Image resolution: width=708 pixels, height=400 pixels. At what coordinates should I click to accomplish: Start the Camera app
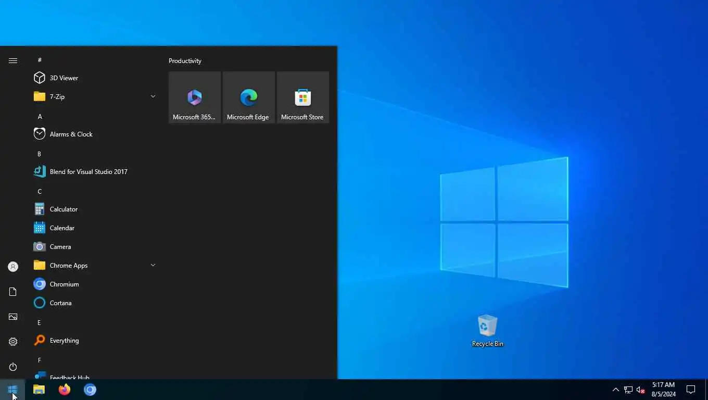(x=96, y=246)
